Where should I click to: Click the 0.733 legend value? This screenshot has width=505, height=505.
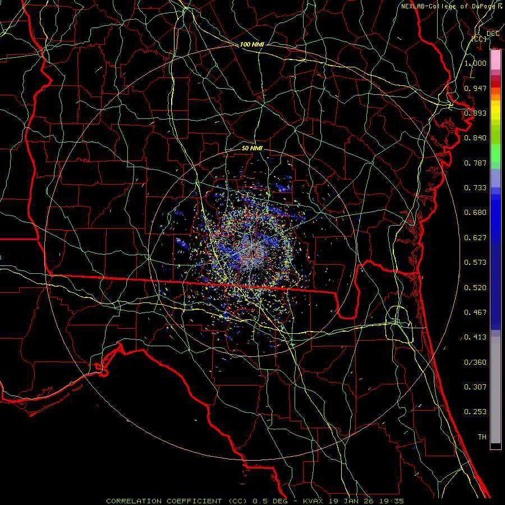(475, 188)
